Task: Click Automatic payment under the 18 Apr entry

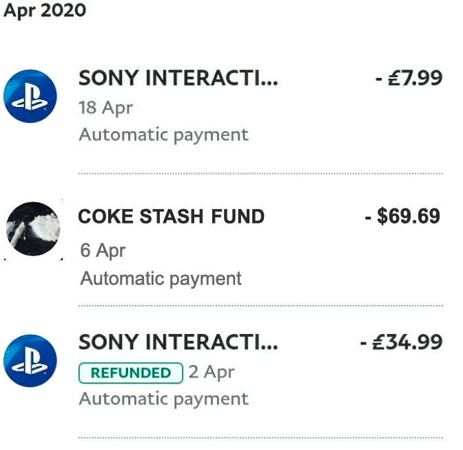Action: 163,134
